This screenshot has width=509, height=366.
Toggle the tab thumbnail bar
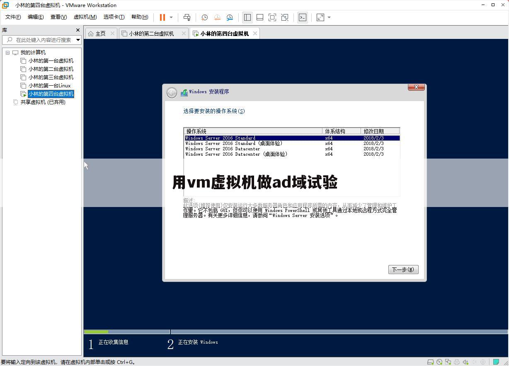pos(260,17)
